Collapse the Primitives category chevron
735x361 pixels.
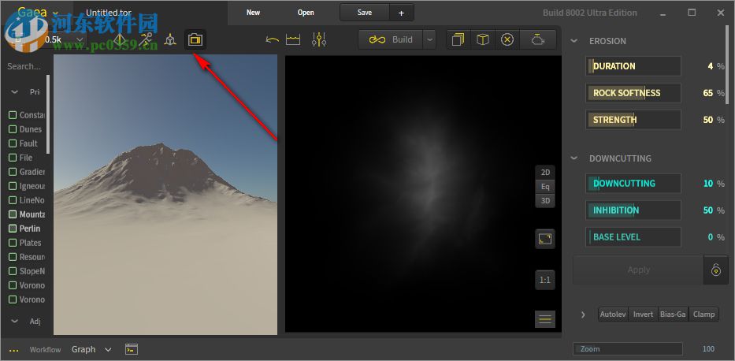14,92
